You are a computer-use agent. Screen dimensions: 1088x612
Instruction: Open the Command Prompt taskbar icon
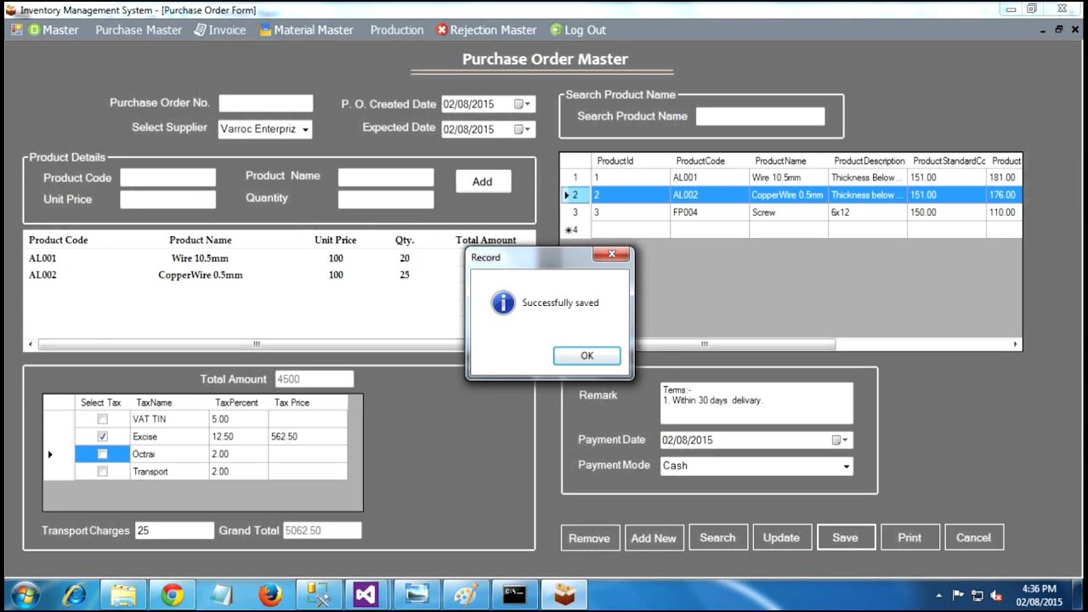(x=514, y=595)
